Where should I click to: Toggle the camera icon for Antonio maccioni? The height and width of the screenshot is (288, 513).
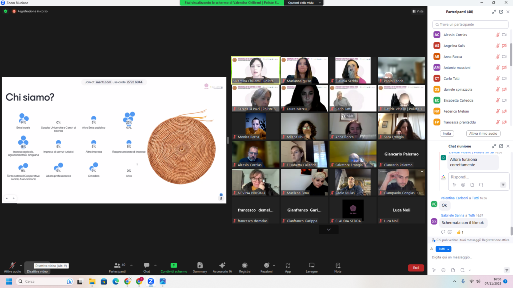(x=504, y=68)
